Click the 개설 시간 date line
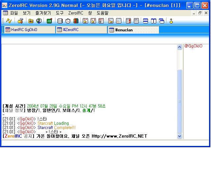 pyautogui.click(x=54, y=106)
